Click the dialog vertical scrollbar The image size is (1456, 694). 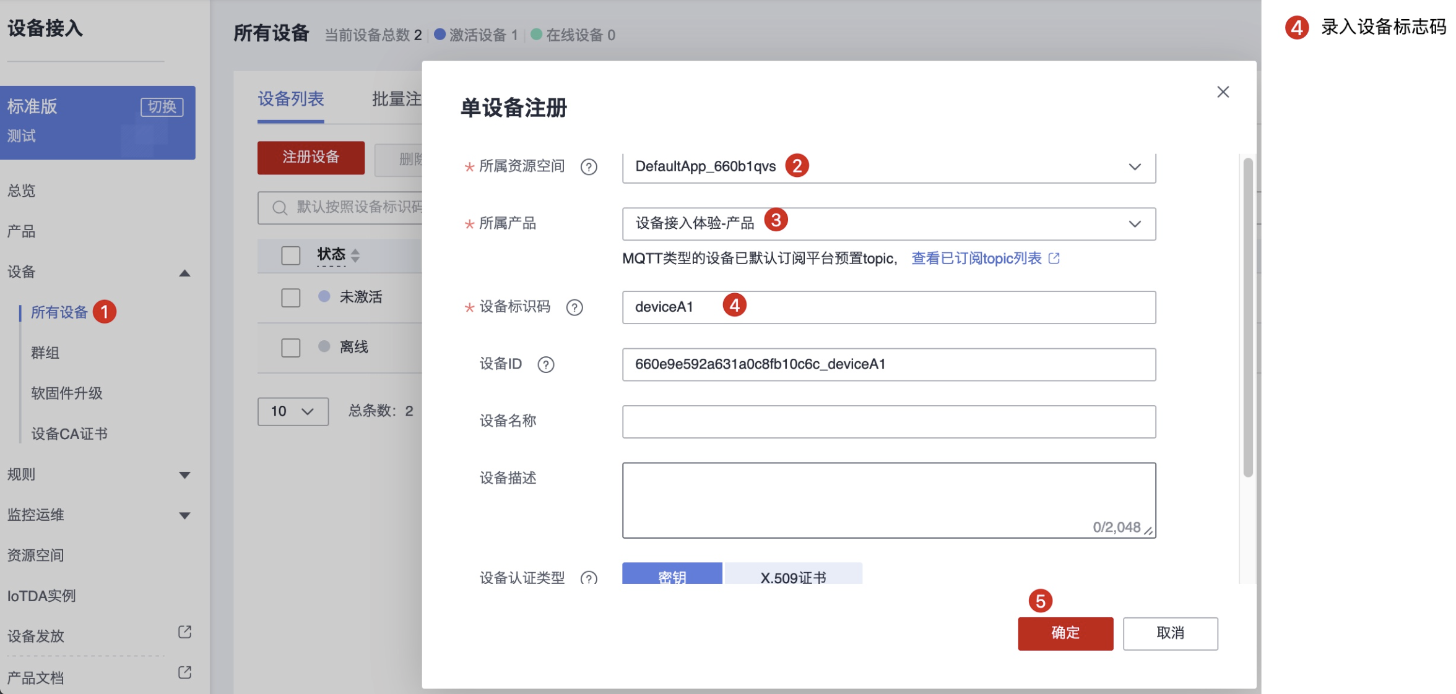click(x=1247, y=317)
